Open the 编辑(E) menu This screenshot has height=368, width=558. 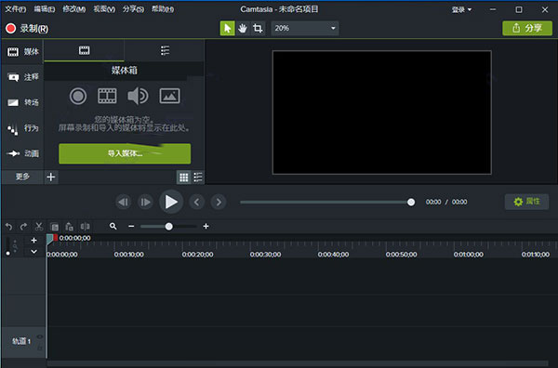pos(45,9)
